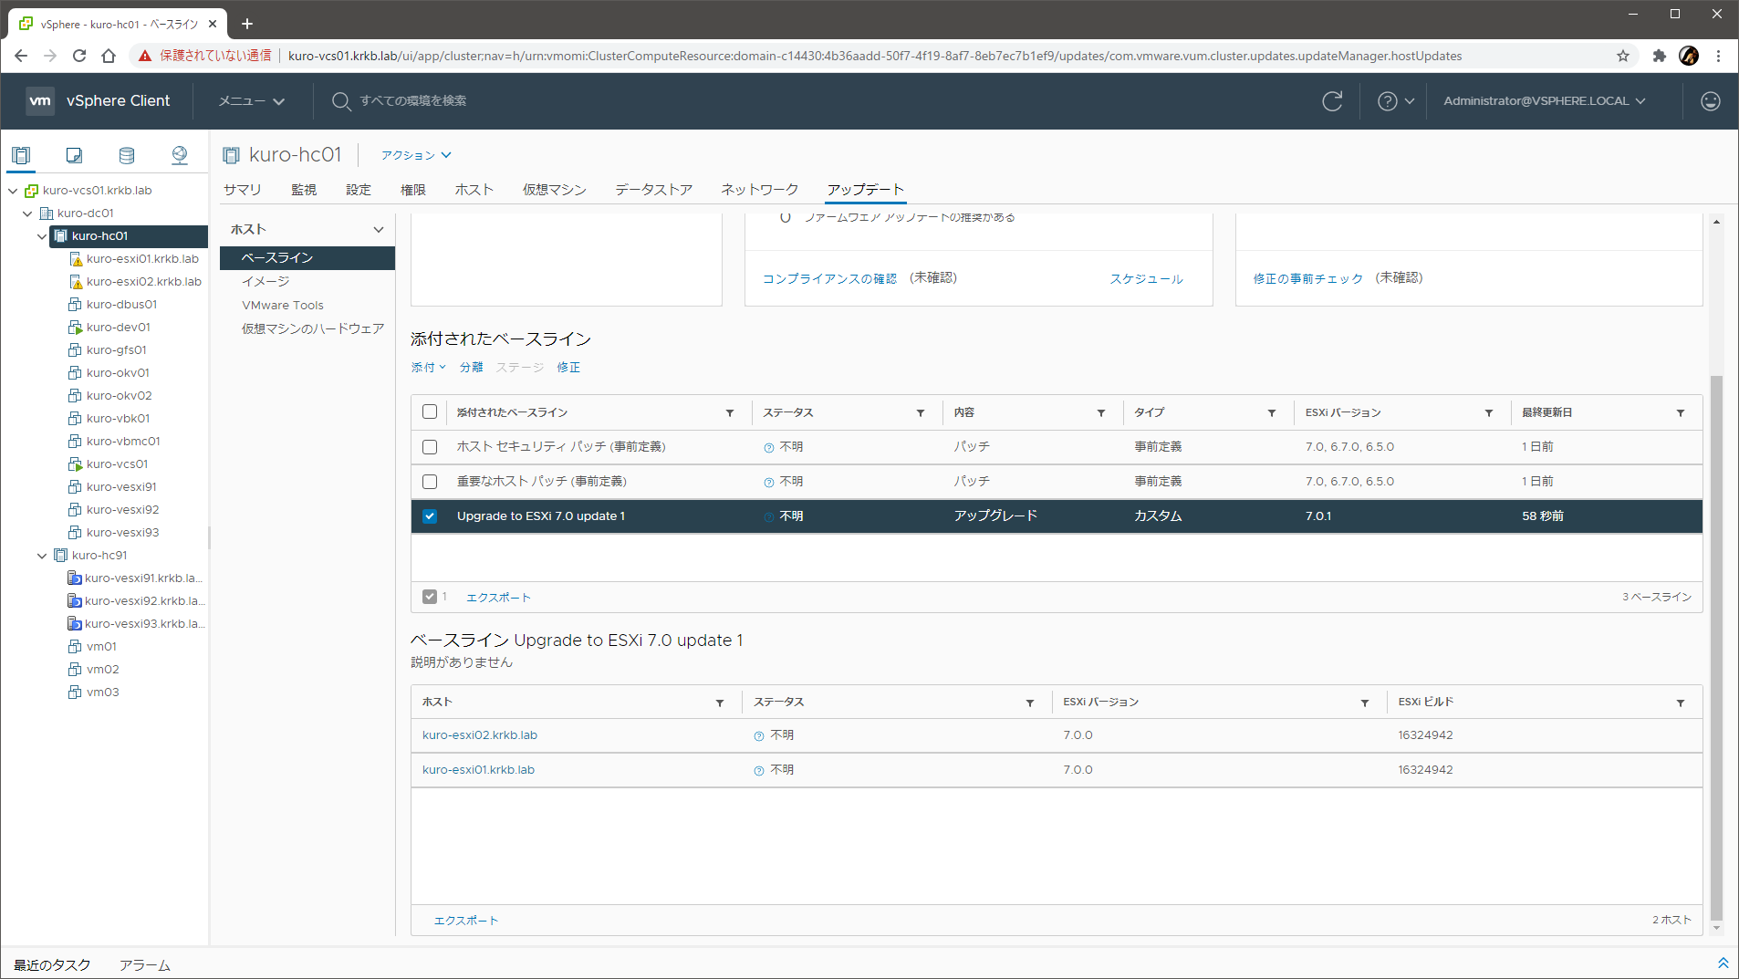Click the vertical scrollbar of the update panel
This screenshot has height=979, width=1739.
tap(1716, 639)
